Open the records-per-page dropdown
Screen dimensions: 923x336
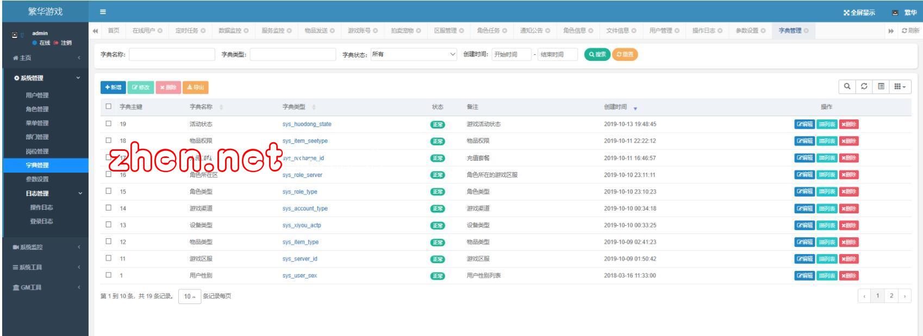[x=189, y=296]
